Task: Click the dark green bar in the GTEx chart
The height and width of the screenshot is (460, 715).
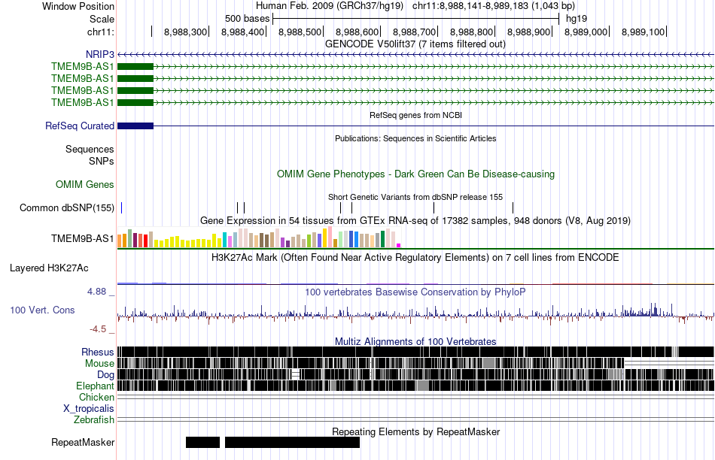Action: (x=382, y=239)
